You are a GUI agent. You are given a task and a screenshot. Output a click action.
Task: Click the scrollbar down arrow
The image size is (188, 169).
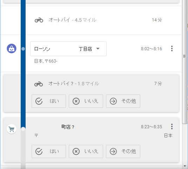click(x=185, y=166)
